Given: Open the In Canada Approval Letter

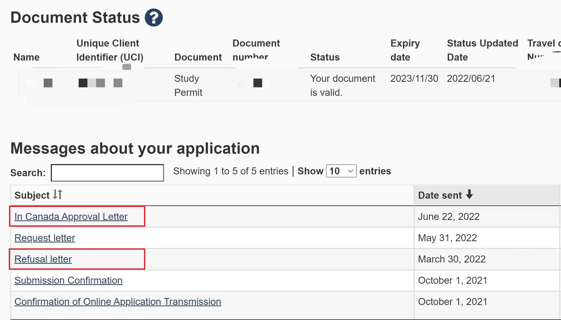Looking at the screenshot, I should 71,217.
